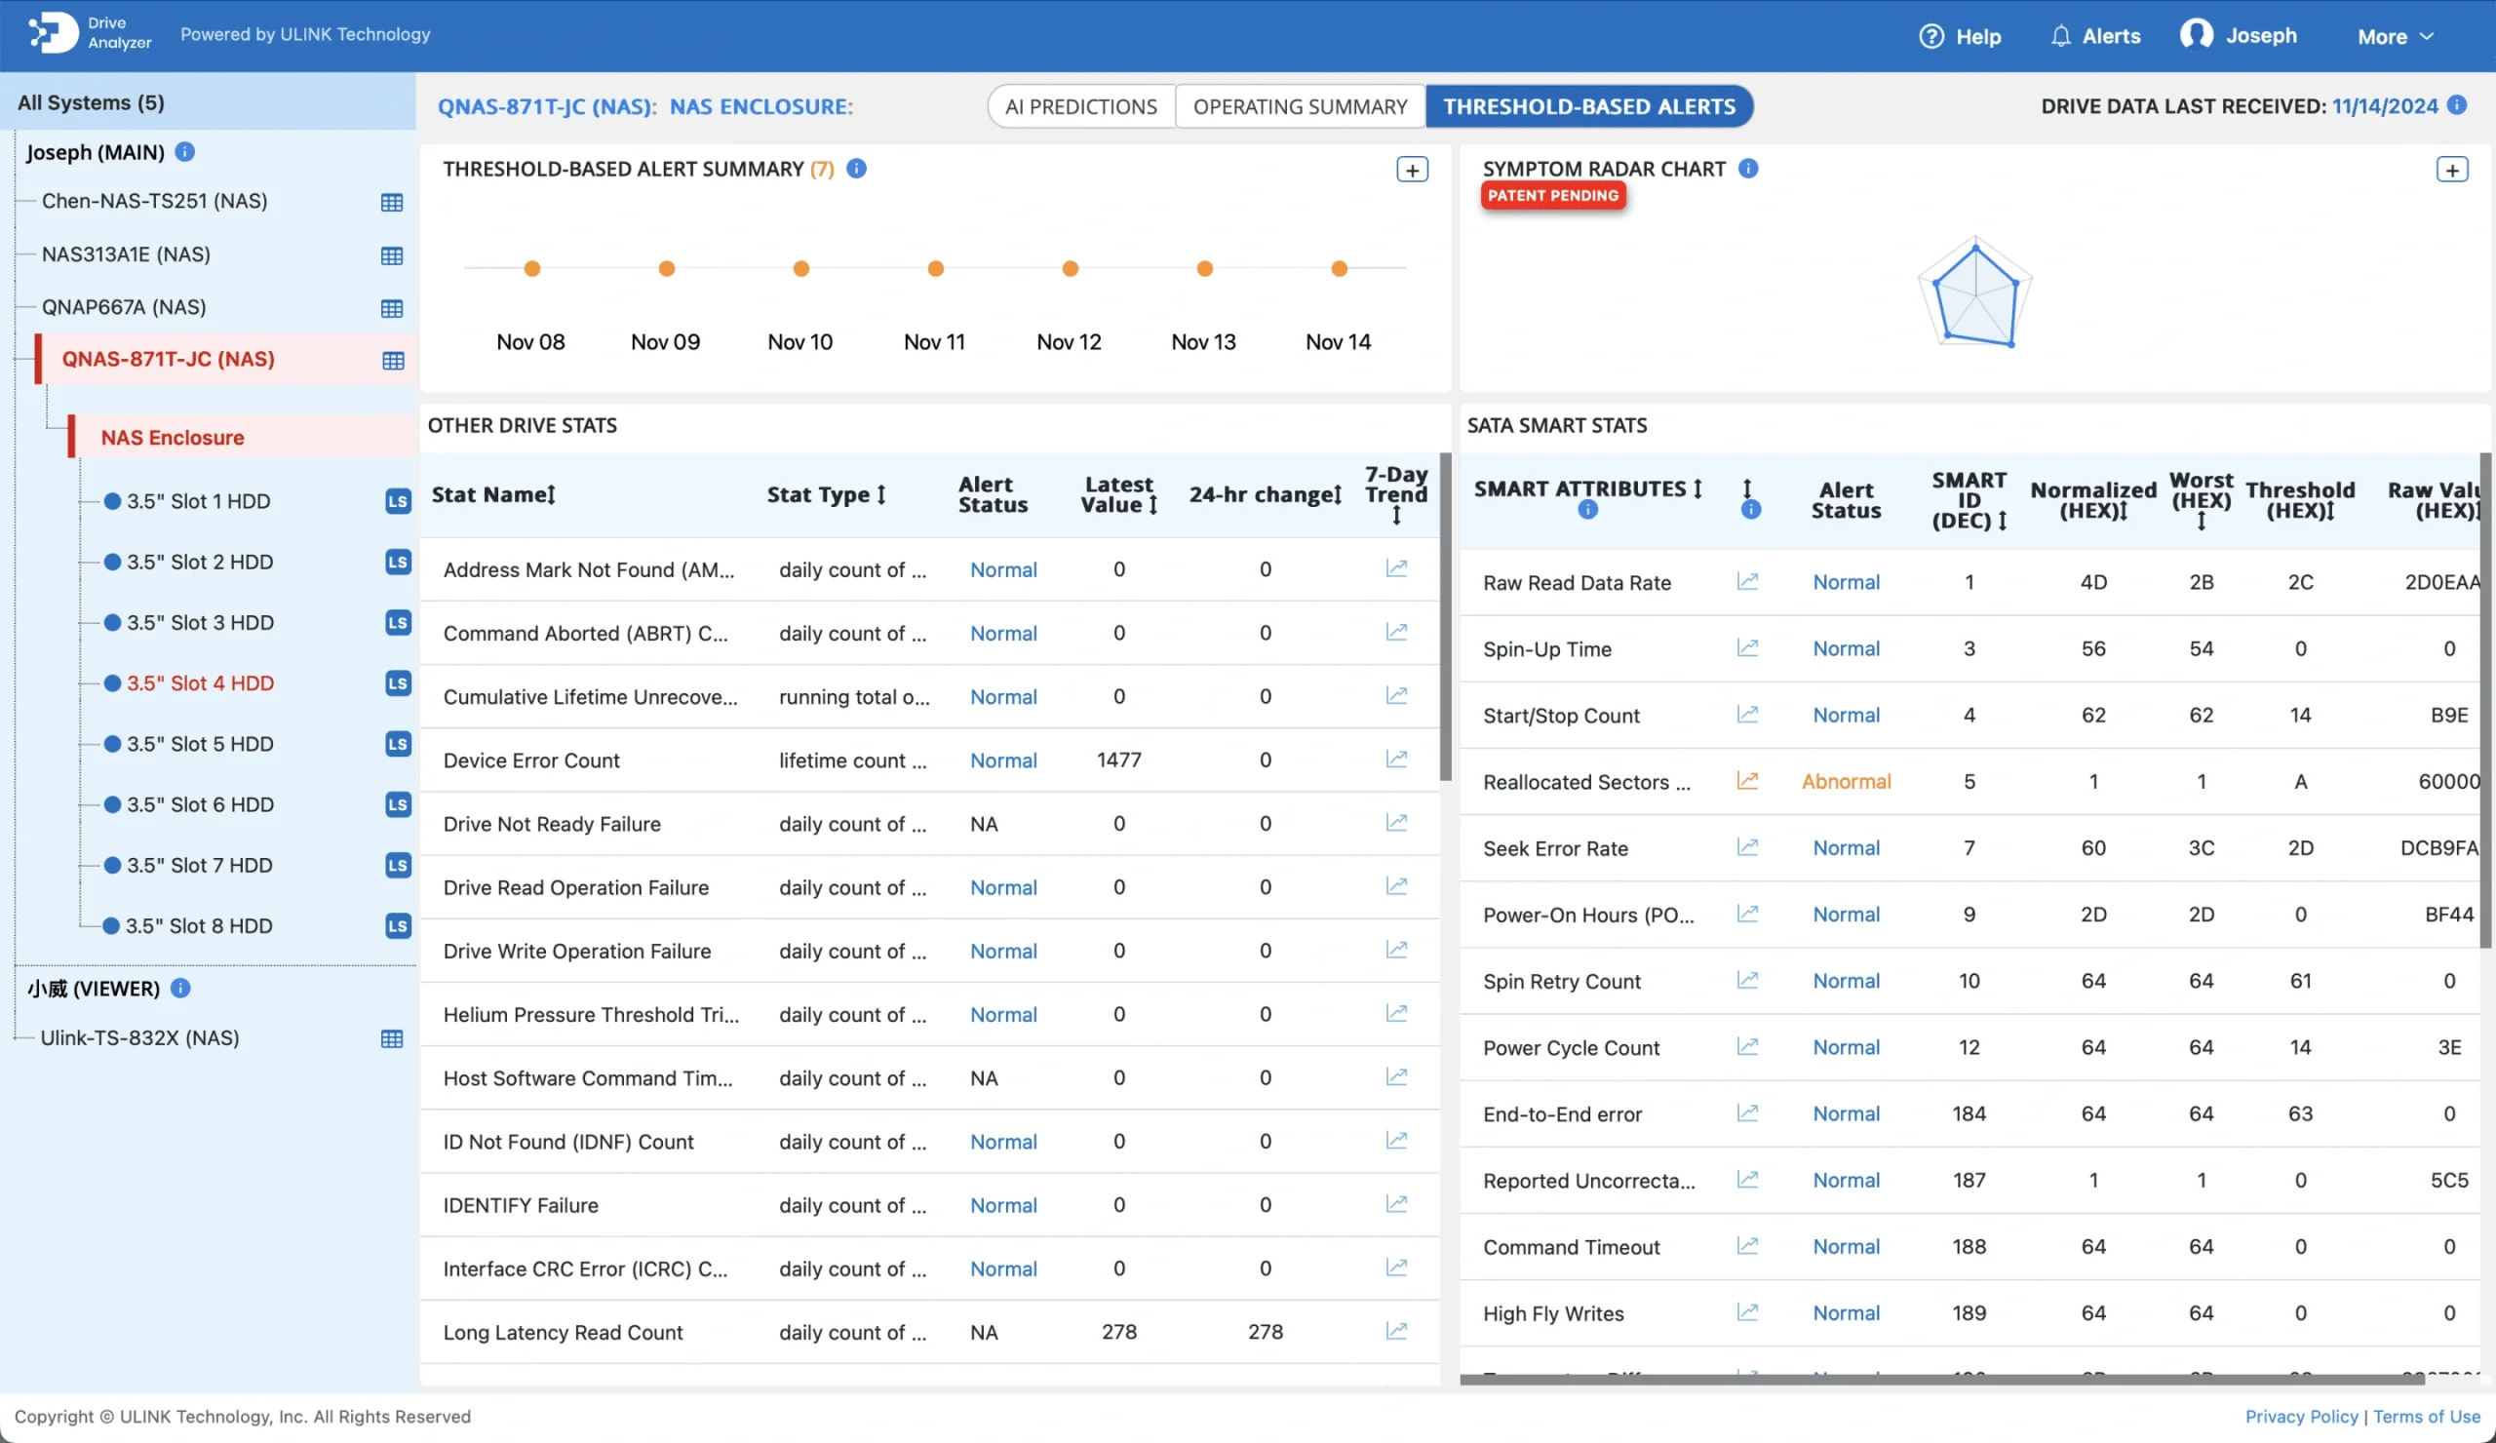
Task: Click the grid icon beside Chen-NAS-TS251
Action: click(x=392, y=202)
